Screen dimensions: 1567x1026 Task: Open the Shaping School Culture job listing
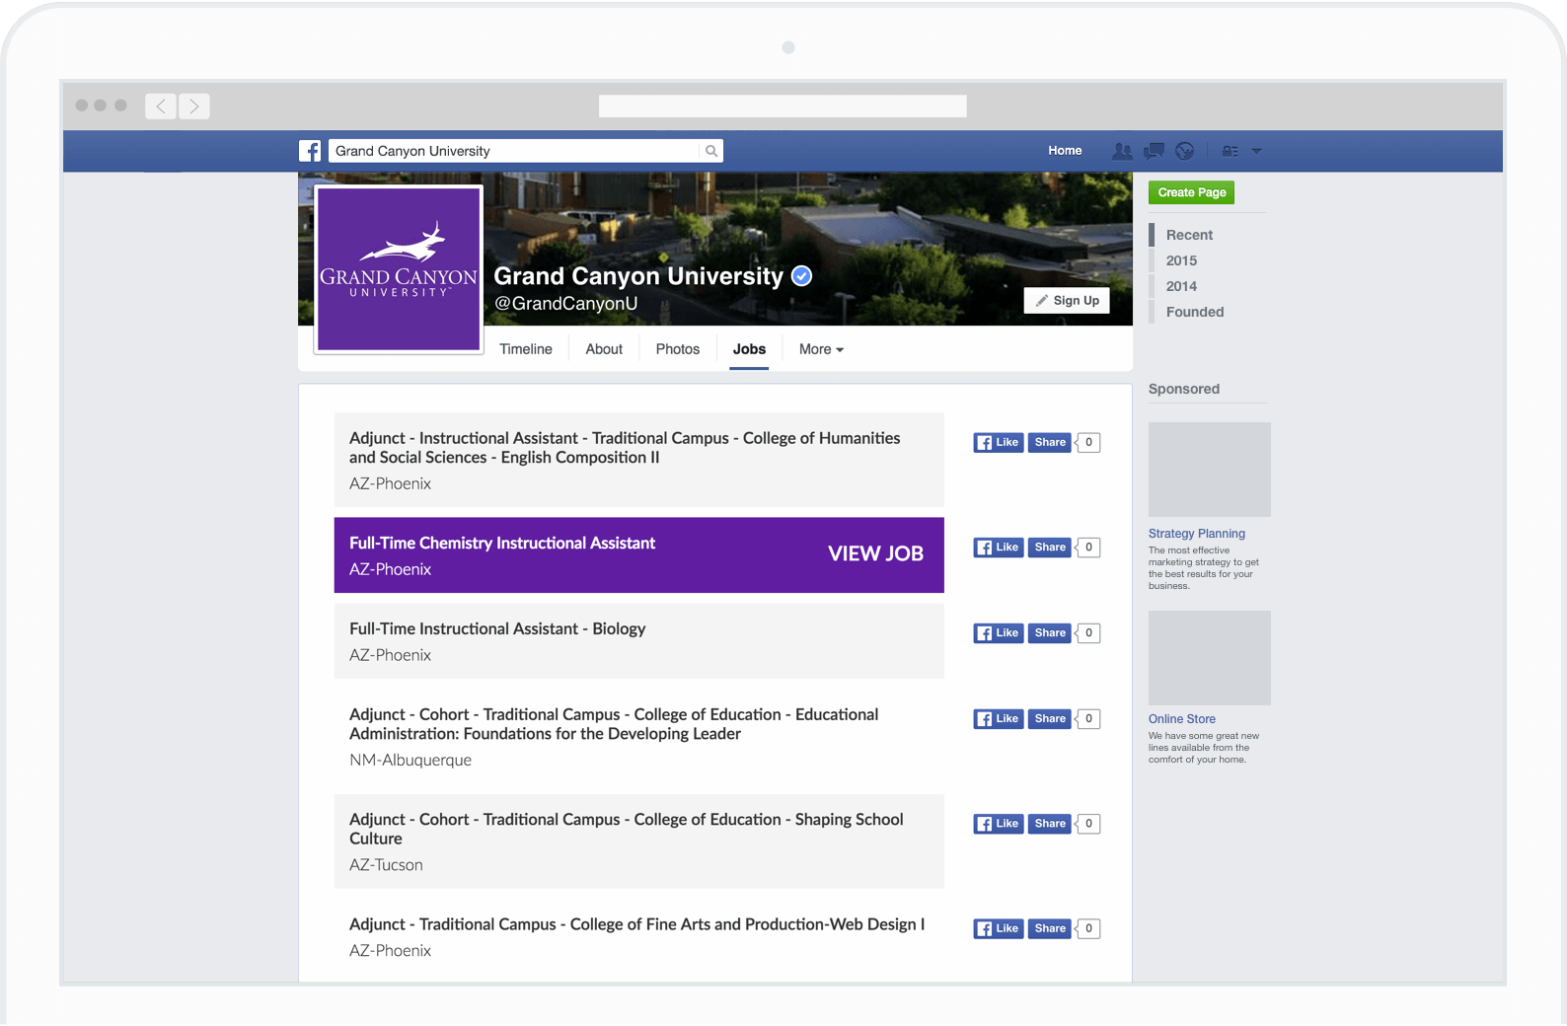[x=638, y=842]
